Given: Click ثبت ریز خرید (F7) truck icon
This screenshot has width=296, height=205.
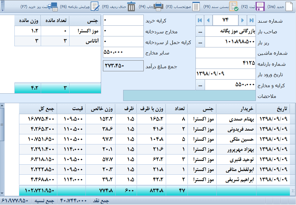Looking at the screenshot, I should tap(54, 6).
